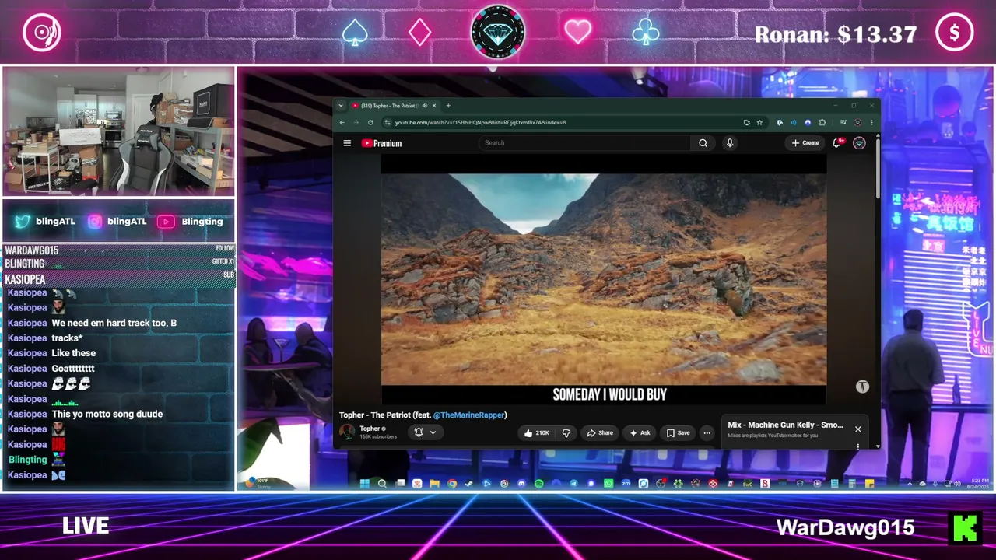Close the YouTube browser tab
This screenshot has width=996, height=560.
click(x=434, y=106)
